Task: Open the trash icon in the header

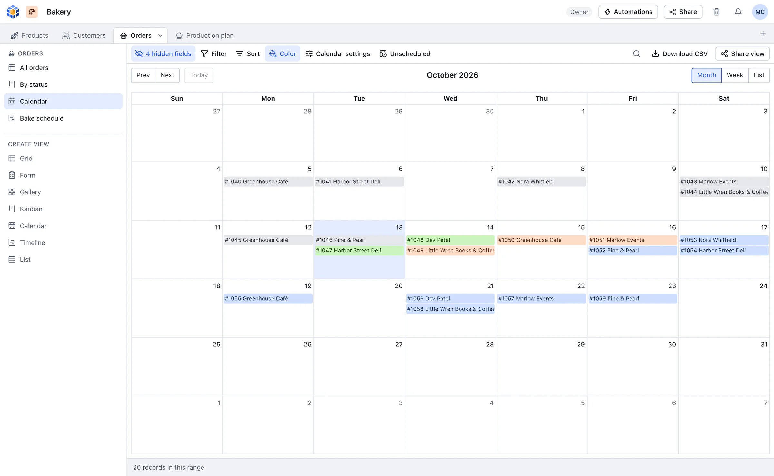Action: coord(716,12)
